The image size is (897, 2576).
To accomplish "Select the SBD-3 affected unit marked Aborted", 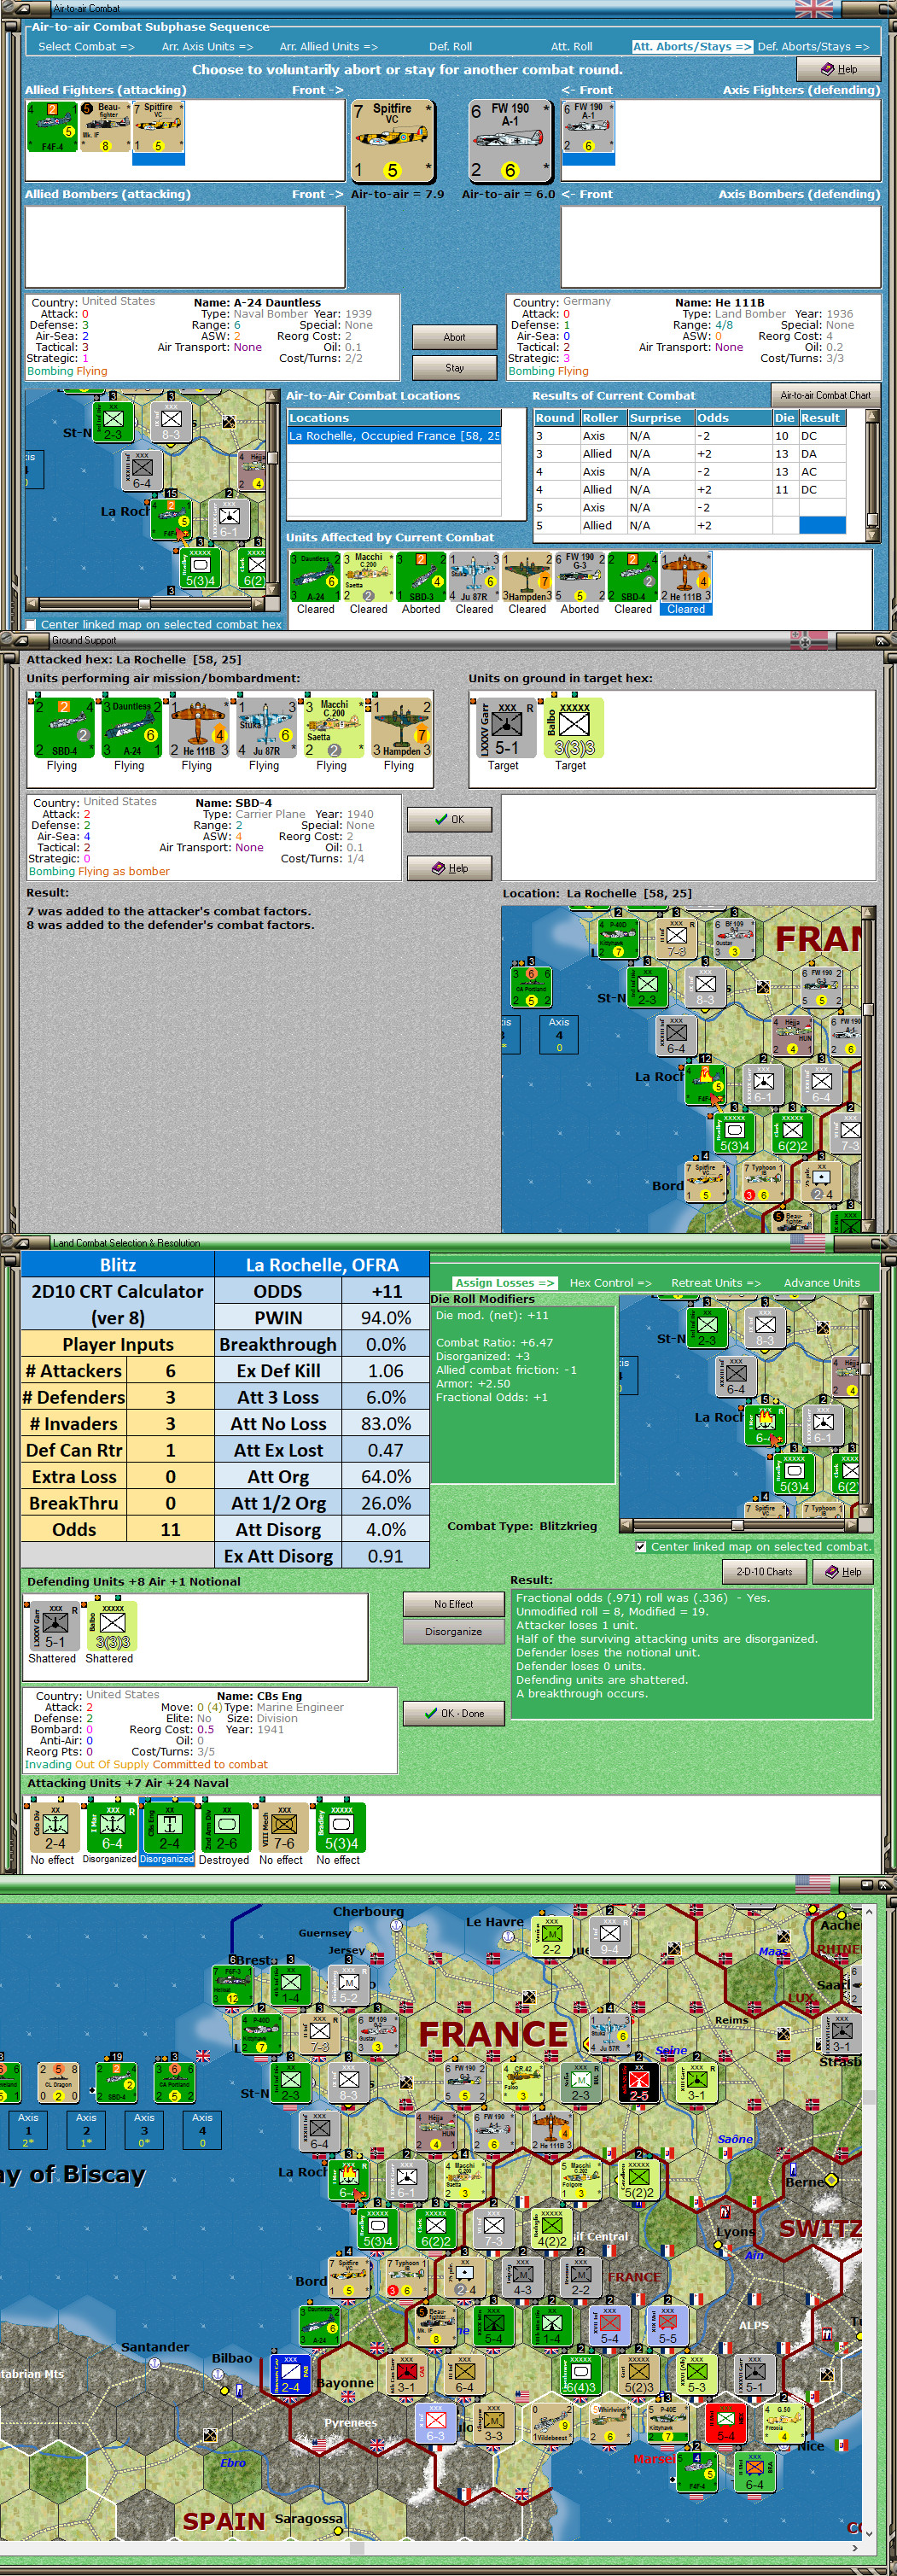I will click(421, 577).
